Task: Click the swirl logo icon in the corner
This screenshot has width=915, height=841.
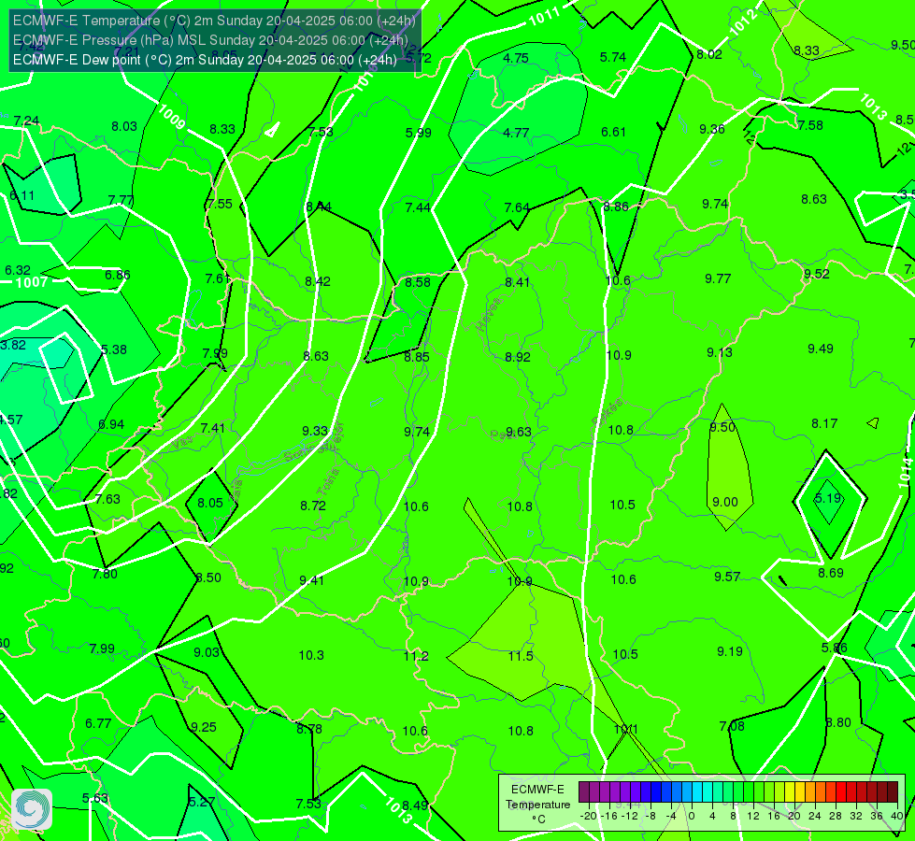Action: coord(32,809)
